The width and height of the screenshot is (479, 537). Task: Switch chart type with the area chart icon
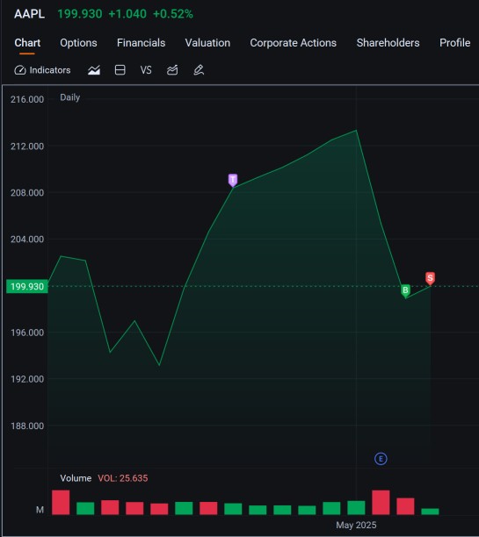click(94, 70)
